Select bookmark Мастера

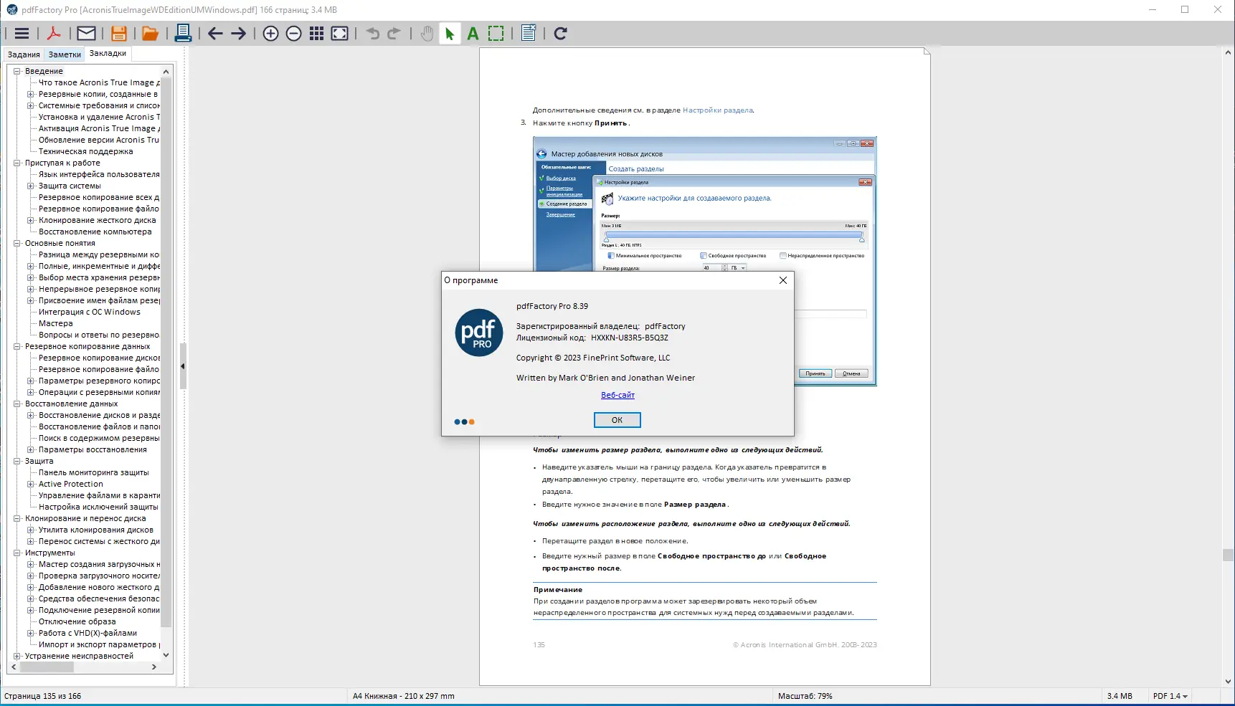tap(55, 323)
